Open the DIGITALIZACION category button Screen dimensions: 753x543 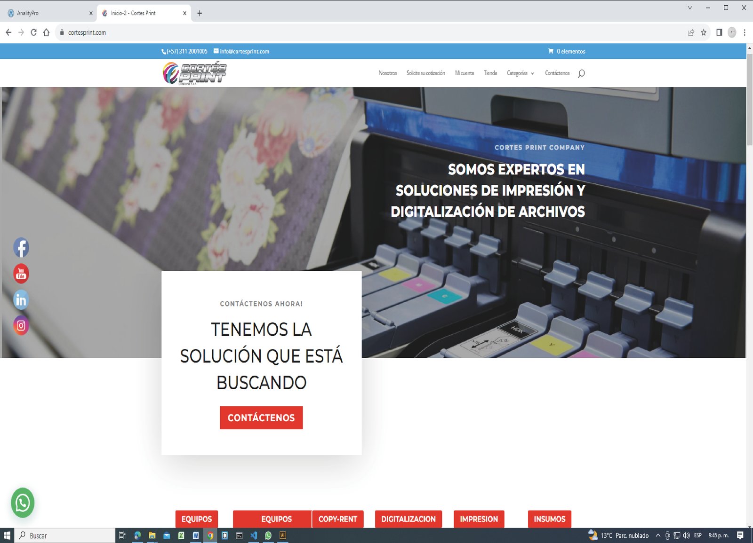pyautogui.click(x=408, y=519)
